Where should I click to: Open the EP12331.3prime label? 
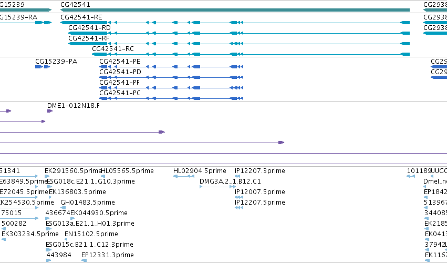point(108,255)
